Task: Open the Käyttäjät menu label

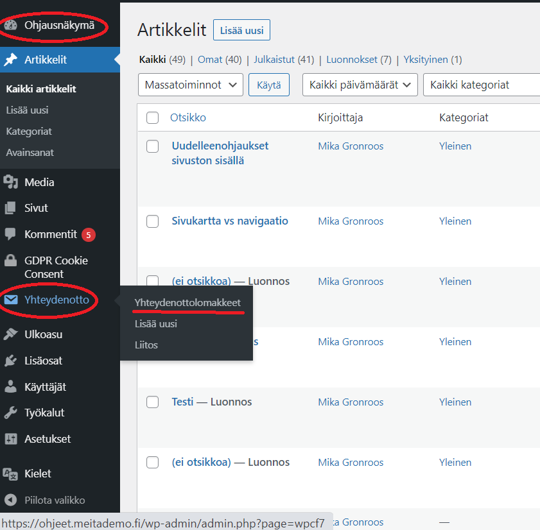Action: 46,387
